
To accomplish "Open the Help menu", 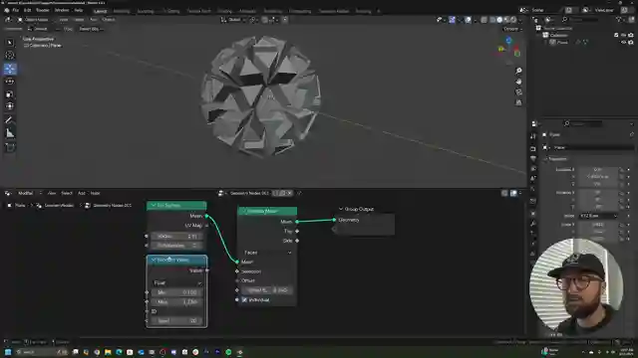I will [x=79, y=10].
